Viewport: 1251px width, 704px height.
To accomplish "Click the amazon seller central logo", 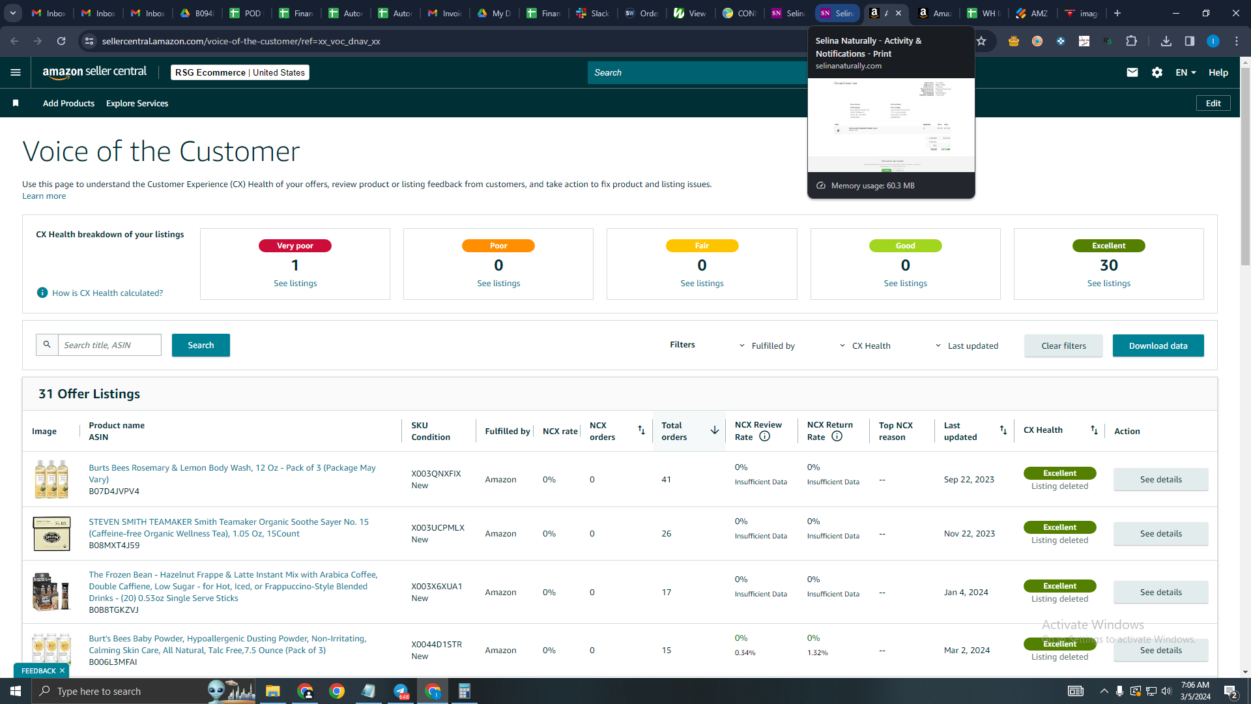I will pos(94,72).
